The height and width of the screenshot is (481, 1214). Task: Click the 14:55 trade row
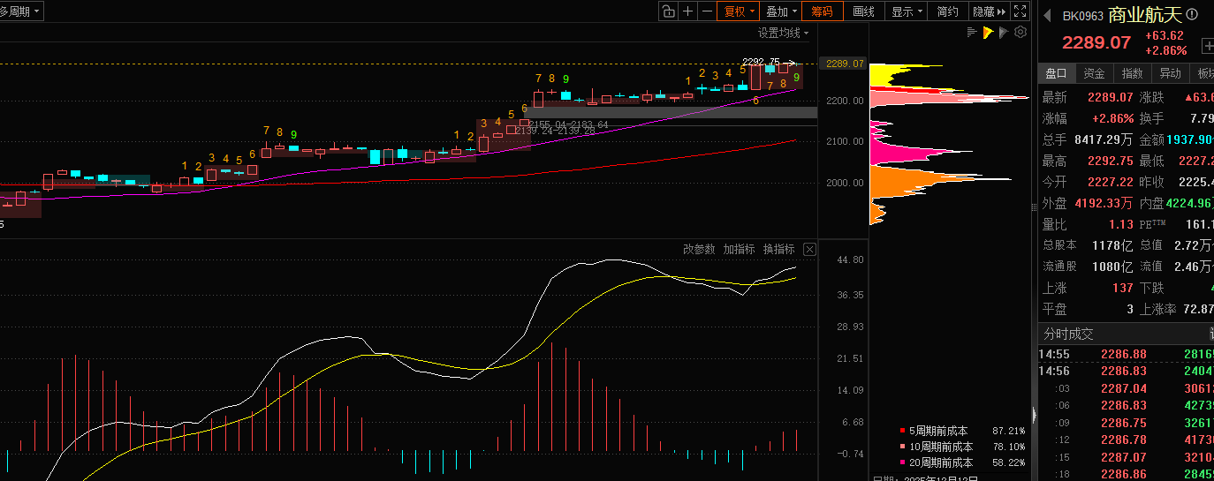click(x=1126, y=354)
